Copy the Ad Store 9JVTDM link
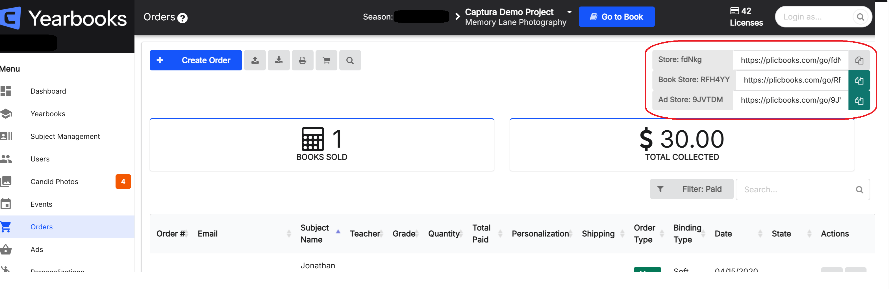 (859, 100)
